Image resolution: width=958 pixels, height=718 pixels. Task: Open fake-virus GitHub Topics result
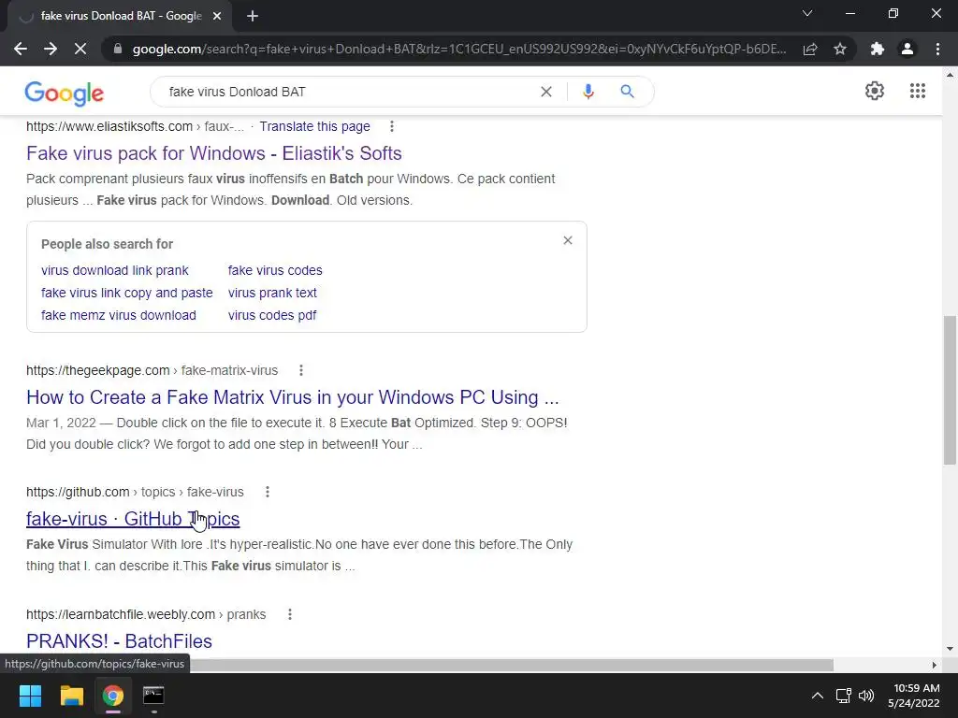click(x=133, y=519)
